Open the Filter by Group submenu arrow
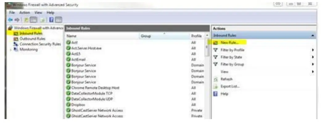 coord(313,64)
